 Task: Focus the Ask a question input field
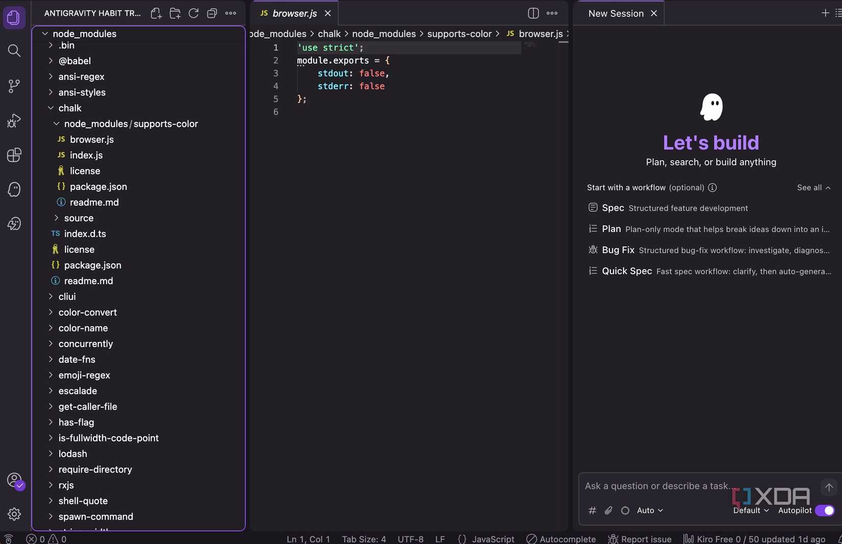click(x=699, y=486)
